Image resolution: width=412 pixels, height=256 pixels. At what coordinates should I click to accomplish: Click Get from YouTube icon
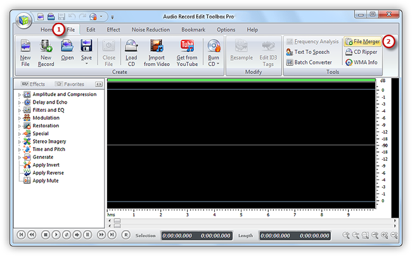[x=187, y=46]
